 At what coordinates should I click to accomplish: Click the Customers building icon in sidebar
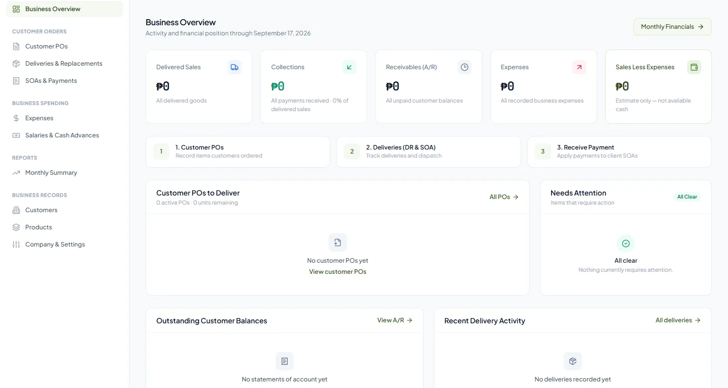pos(16,210)
